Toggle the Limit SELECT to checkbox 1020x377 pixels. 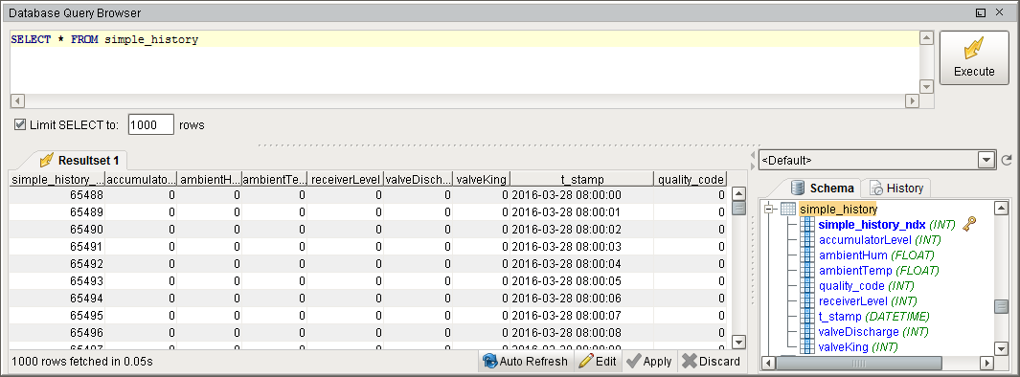point(19,124)
